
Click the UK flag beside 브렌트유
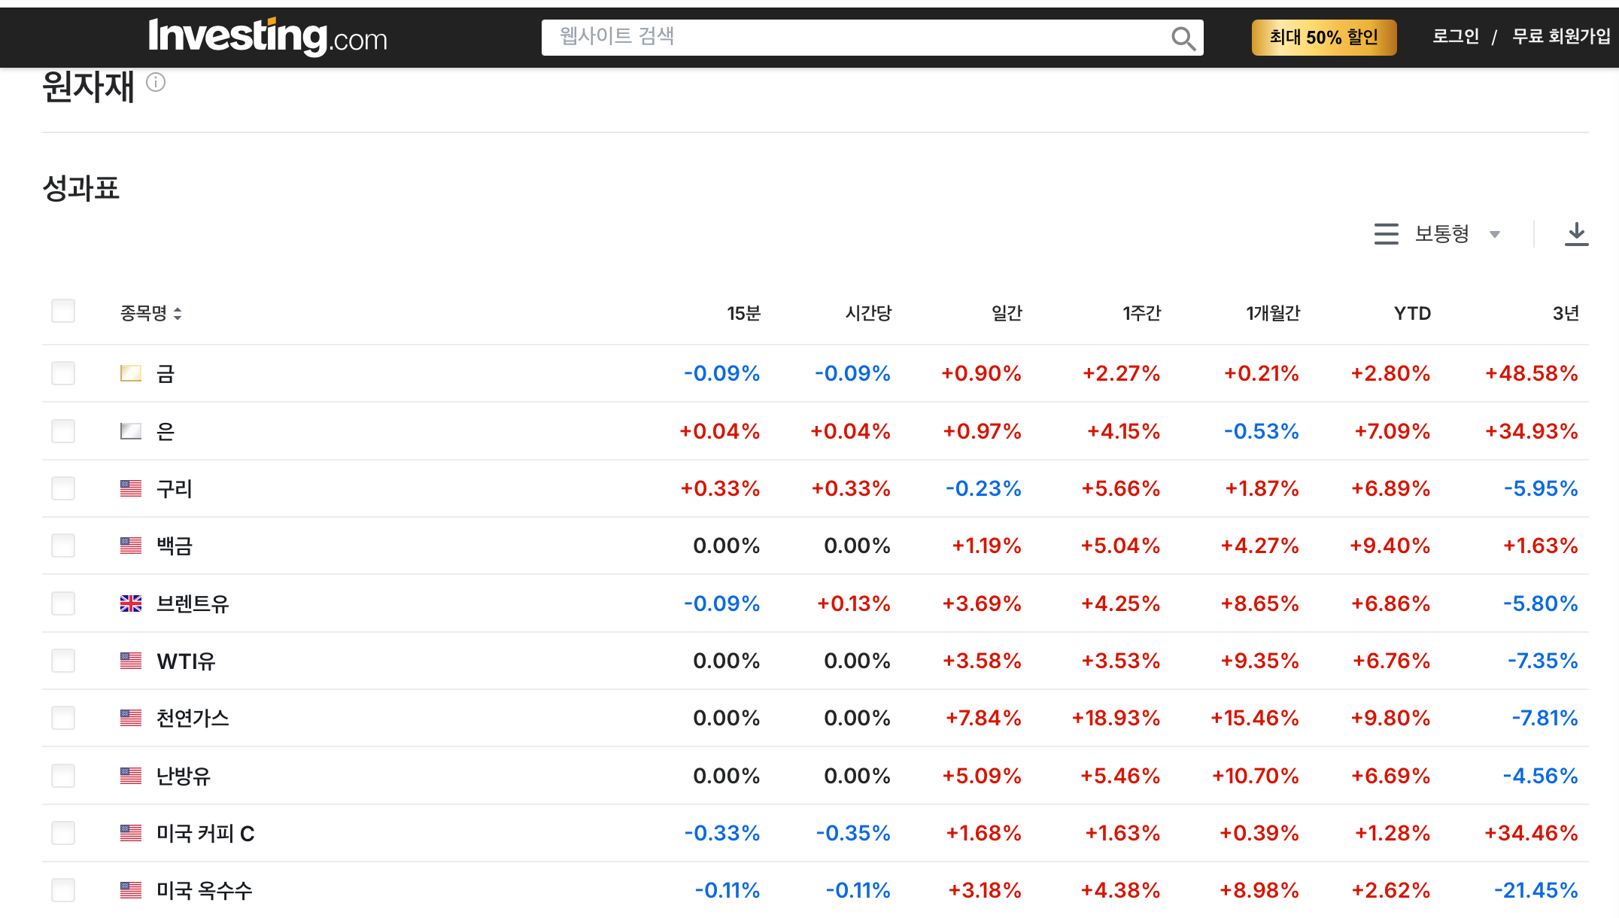tap(131, 603)
